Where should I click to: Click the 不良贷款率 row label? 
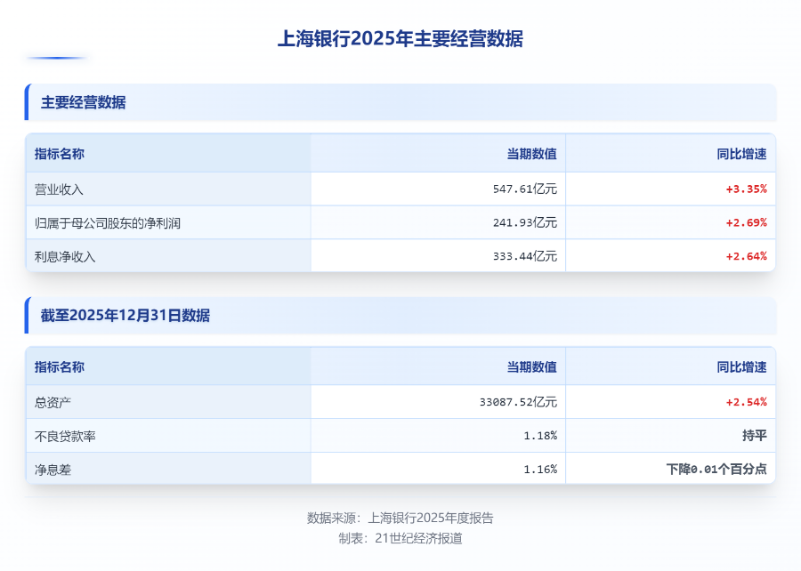[65, 436]
